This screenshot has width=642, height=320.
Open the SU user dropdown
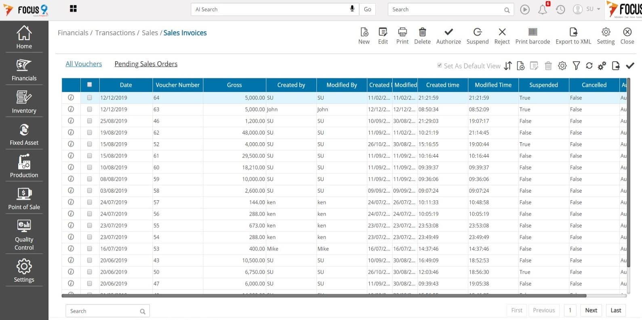click(x=587, y=9)
